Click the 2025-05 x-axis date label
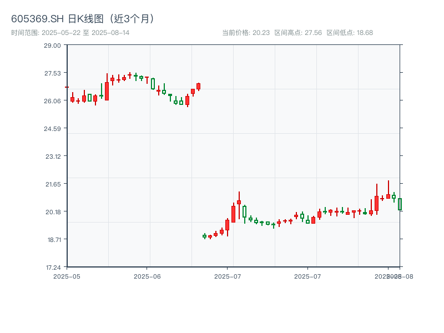Viewport: 444px width, 333px height. 67,276
